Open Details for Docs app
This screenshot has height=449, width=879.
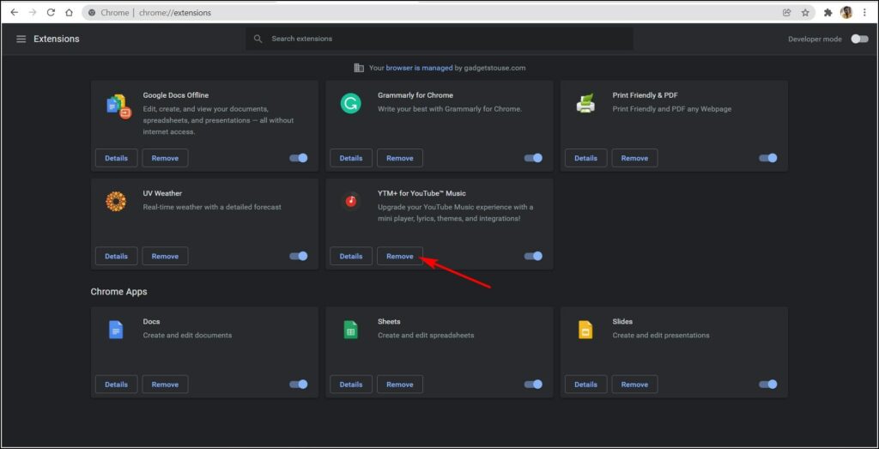pyautogui.click(x=116, y=385)
